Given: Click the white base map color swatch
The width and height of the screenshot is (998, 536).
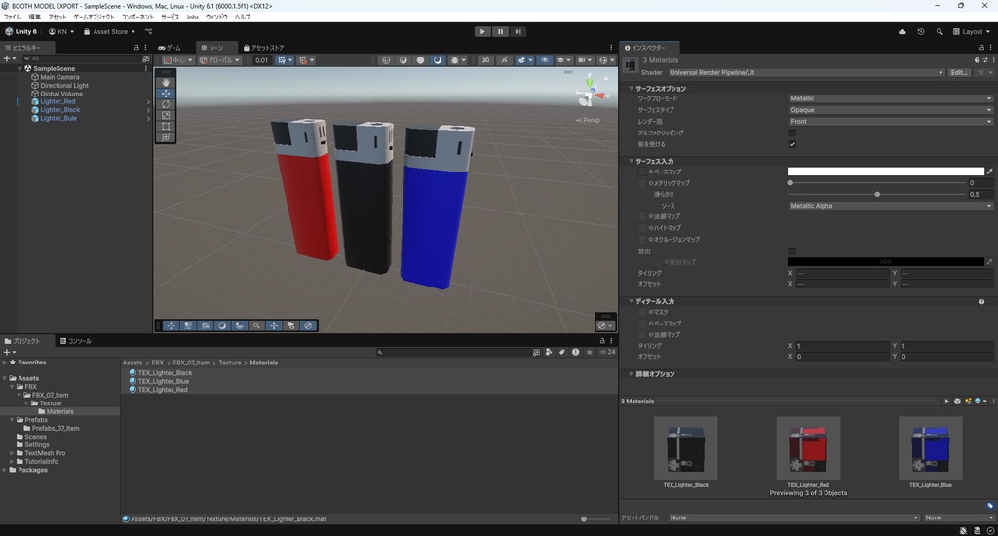Looking at the screenshot, I should tap(885, 172).
